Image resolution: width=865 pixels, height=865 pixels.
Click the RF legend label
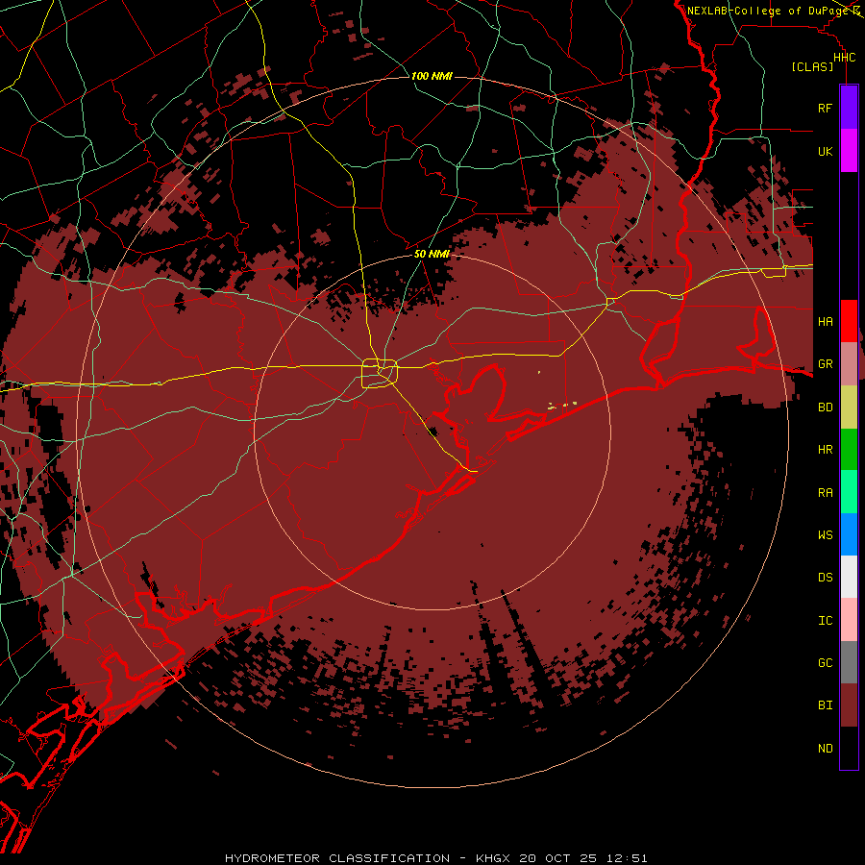pyautogui.click(x=825, y=108)
